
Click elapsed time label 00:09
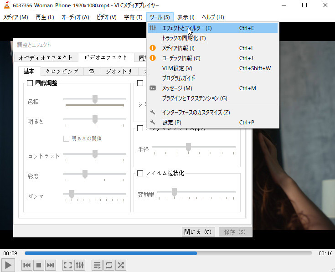point(10,253)
